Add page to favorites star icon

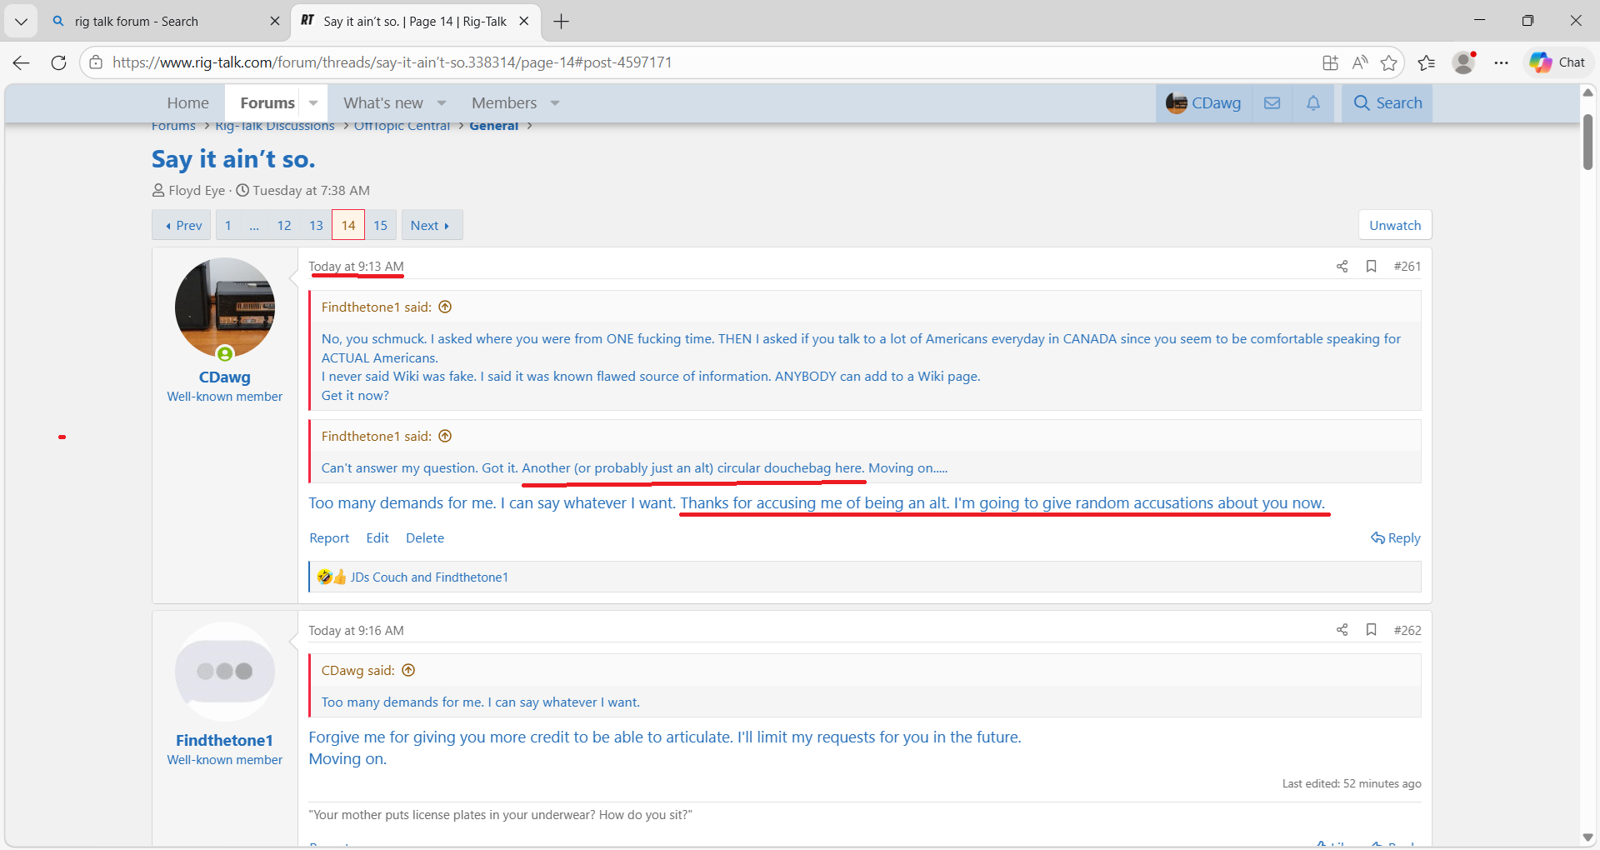[x=1388, y=62]
